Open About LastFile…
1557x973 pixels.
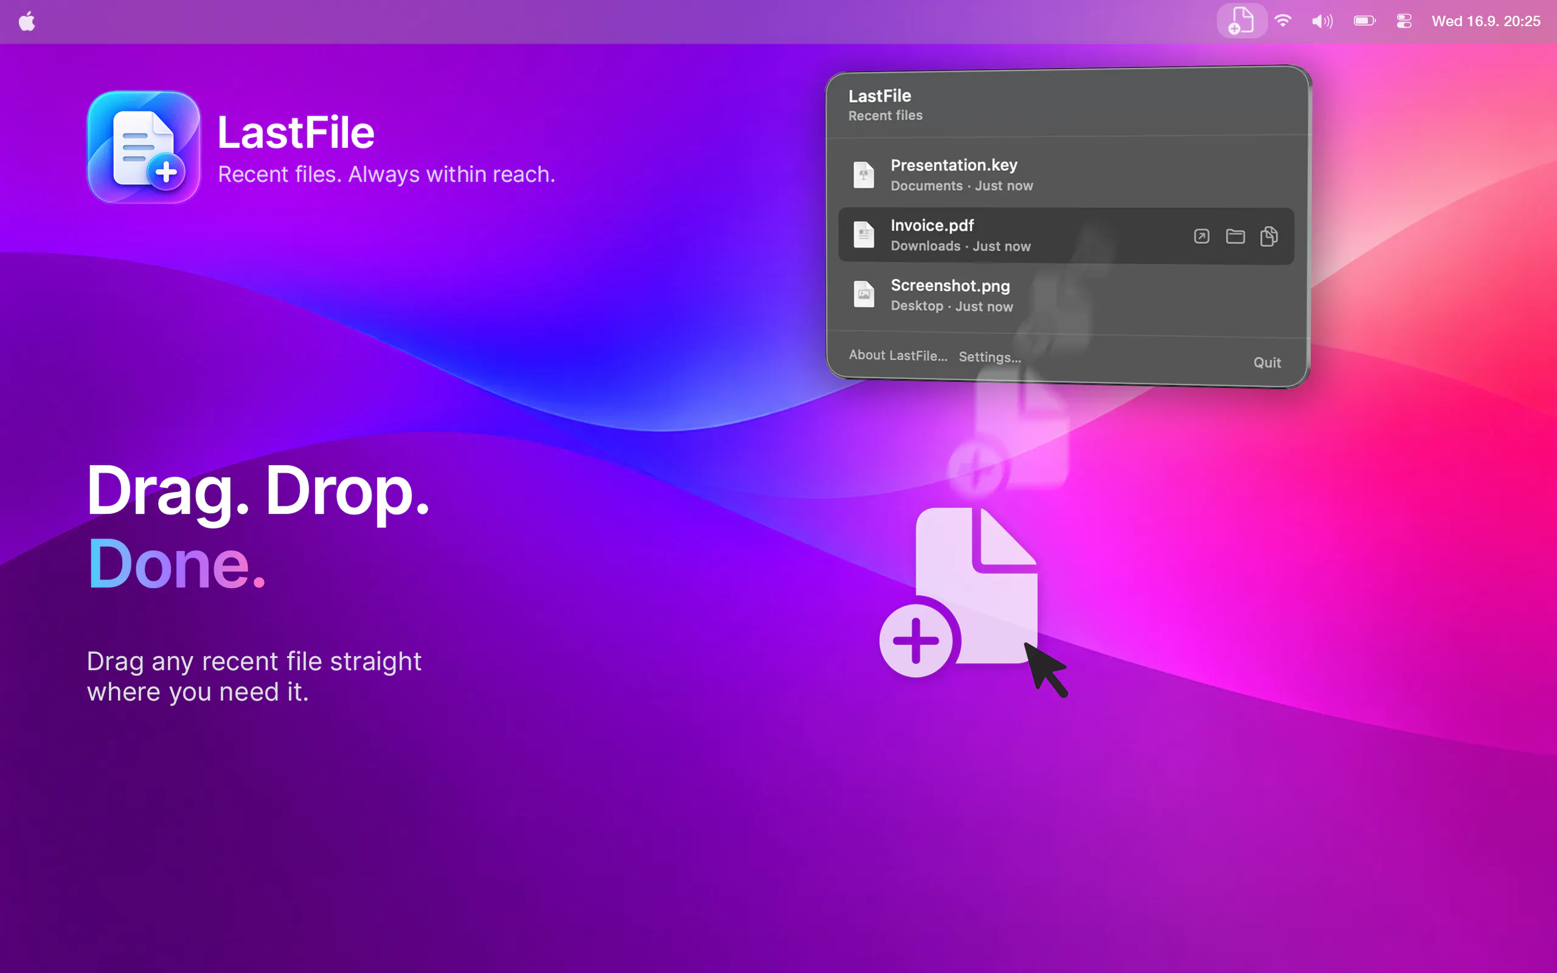point(898,355)
